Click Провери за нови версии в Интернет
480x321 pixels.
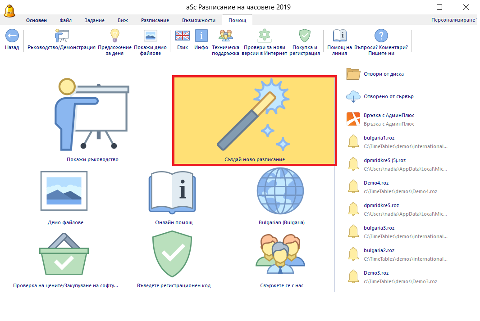pyautogui.click(x=265, y=36)
